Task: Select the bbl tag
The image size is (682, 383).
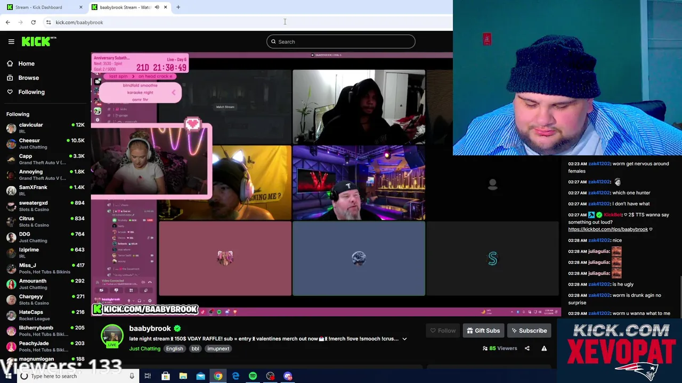Action: click(195, 349)
